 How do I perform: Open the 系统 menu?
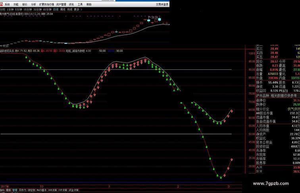pyautogui.click(x=7, y=4)
